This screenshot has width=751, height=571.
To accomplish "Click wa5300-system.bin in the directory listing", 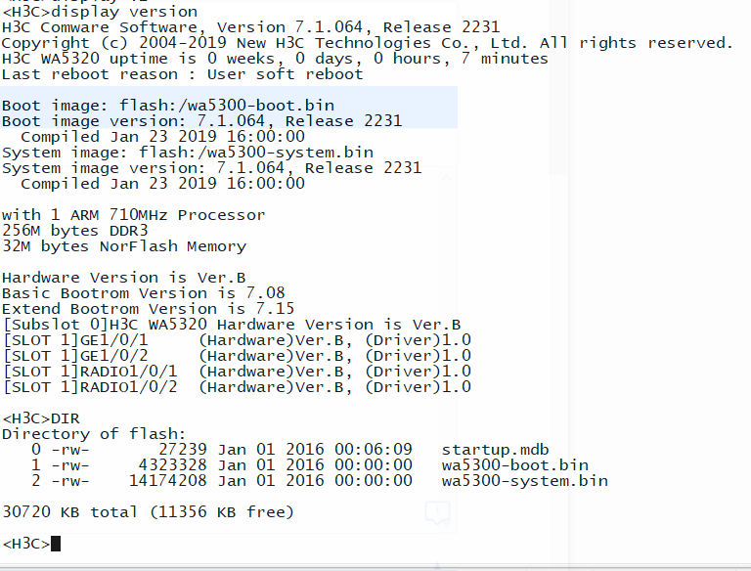I will point(524,481).
